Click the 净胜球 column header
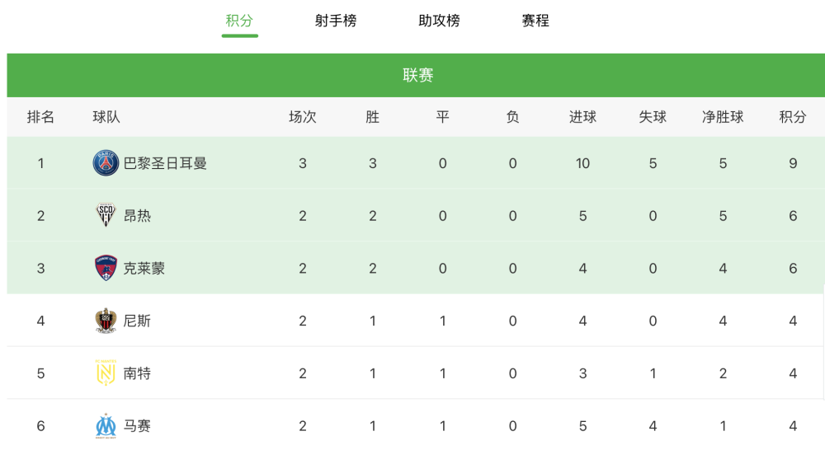 click(x=723, y=117)
